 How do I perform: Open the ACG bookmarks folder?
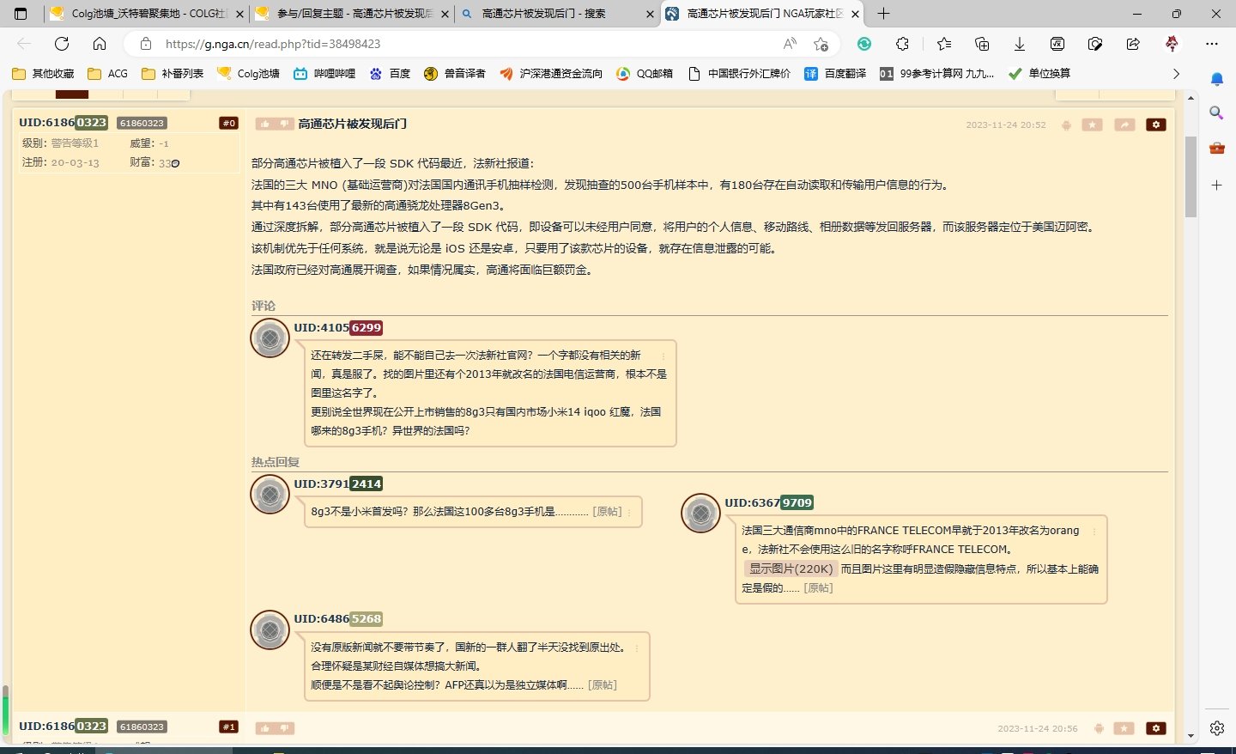pos(108,74)
